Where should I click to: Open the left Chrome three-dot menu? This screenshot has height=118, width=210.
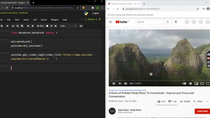[x=102, y=8]
